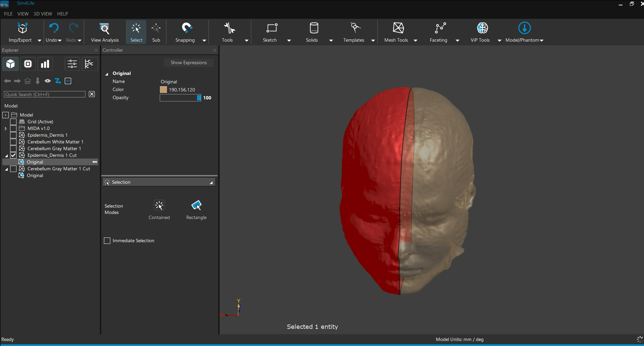Click the Show Expressions button
This screenshot has width=644, height=346.
(188, 63)
